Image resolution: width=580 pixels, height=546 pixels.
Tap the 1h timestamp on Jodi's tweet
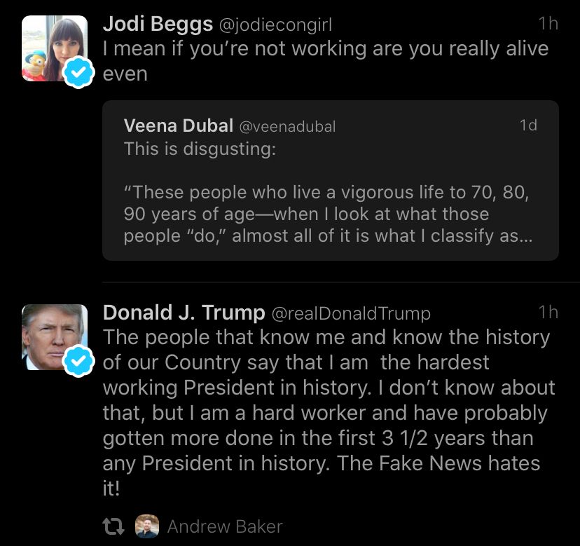coord(548,24)
